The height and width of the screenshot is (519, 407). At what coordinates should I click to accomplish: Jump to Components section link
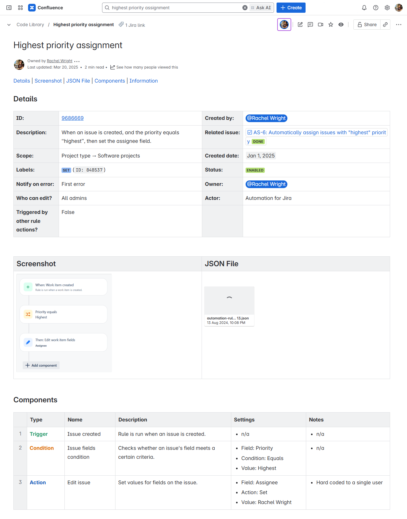point(110,81)
